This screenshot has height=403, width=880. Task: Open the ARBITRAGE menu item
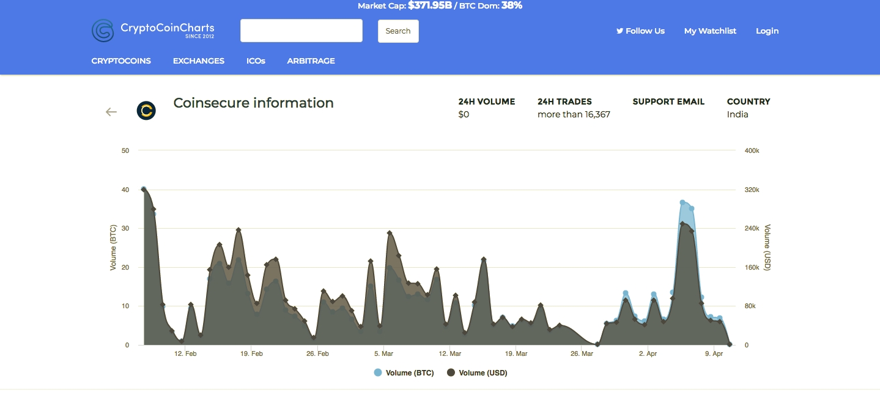point(311,61)
